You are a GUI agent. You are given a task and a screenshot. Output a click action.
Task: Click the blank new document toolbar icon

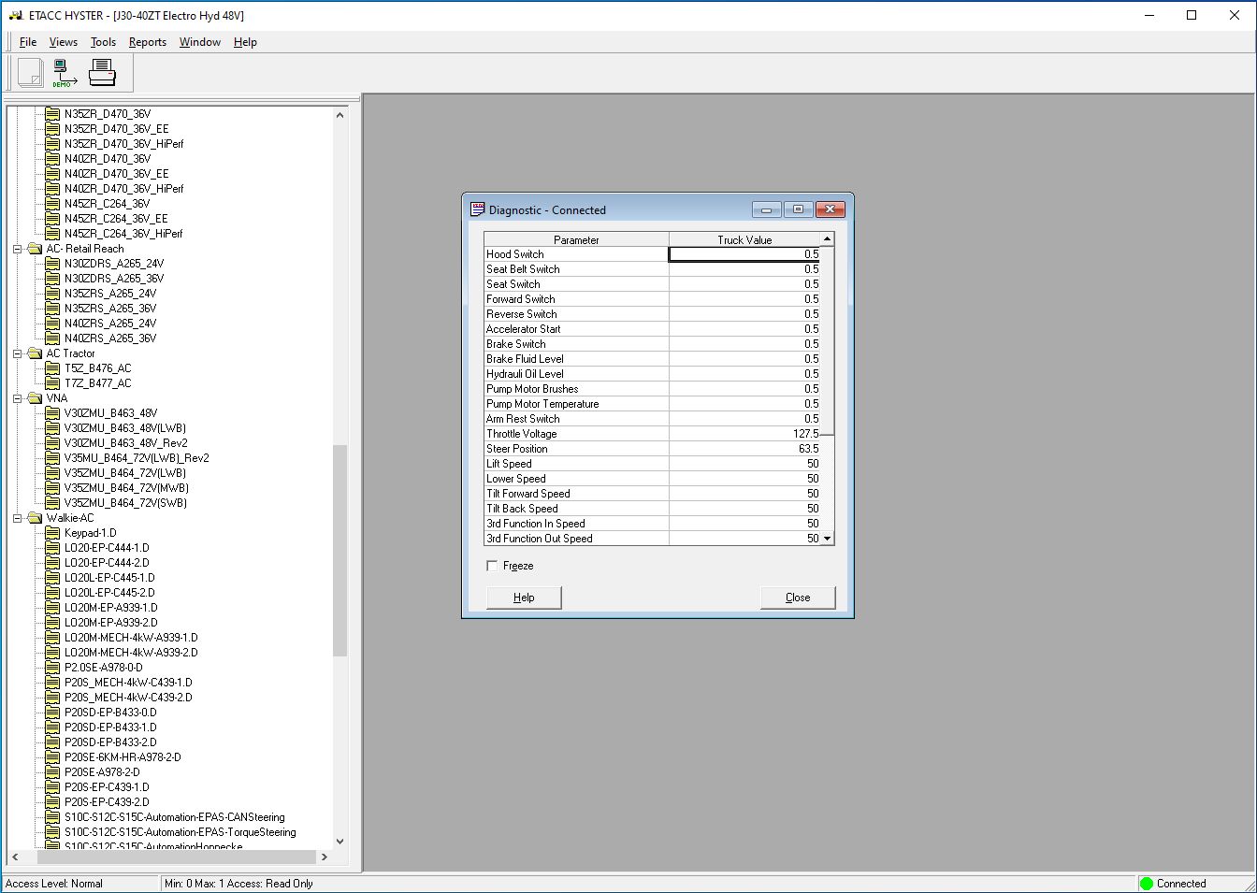pos(31,72)
